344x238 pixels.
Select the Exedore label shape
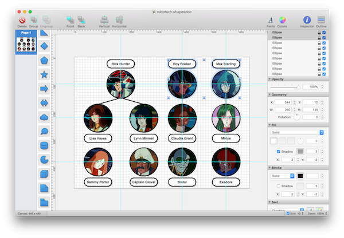[226, 182]
